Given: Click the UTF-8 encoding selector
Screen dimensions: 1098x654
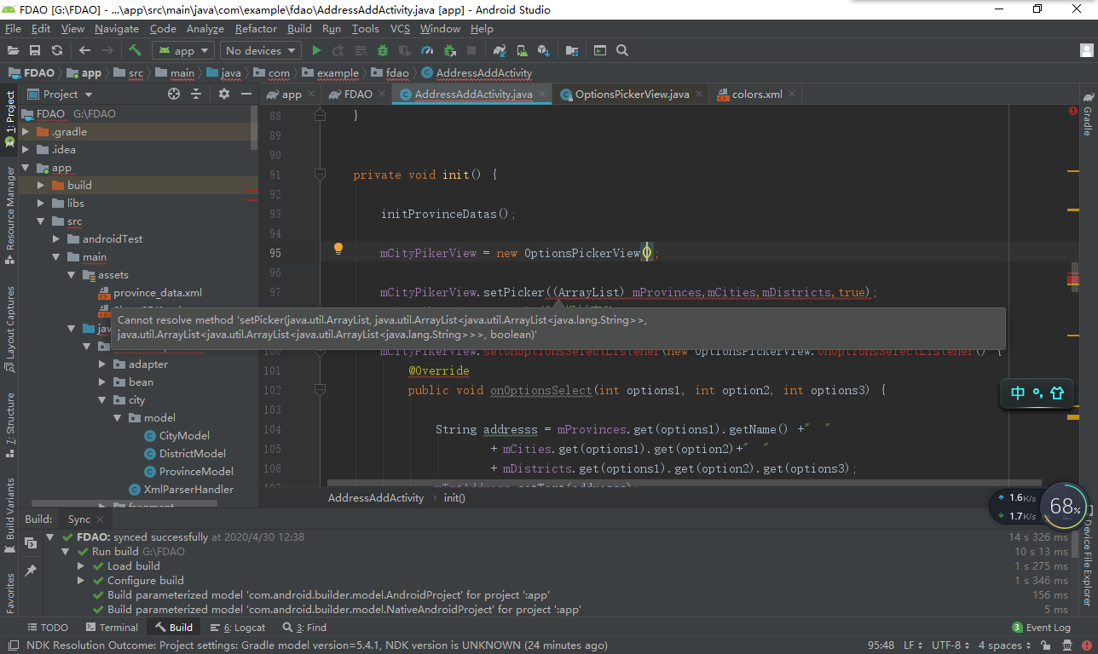Looking at the screenshot, I should point(950,645).
